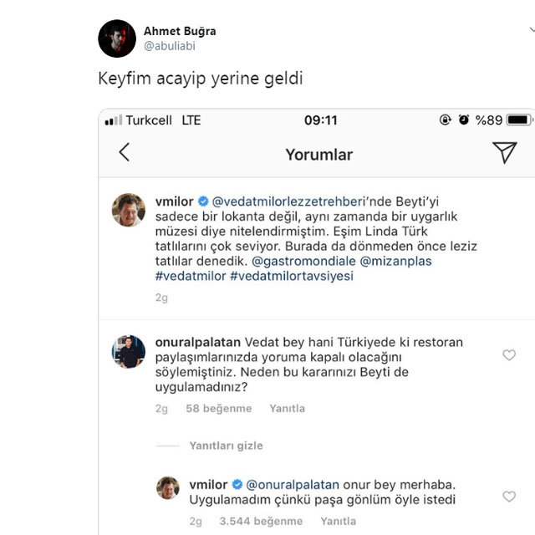This screenshot has height=535, width=535.
Task: View the 58 beğenme likes list
Action: tap(218, 409)
